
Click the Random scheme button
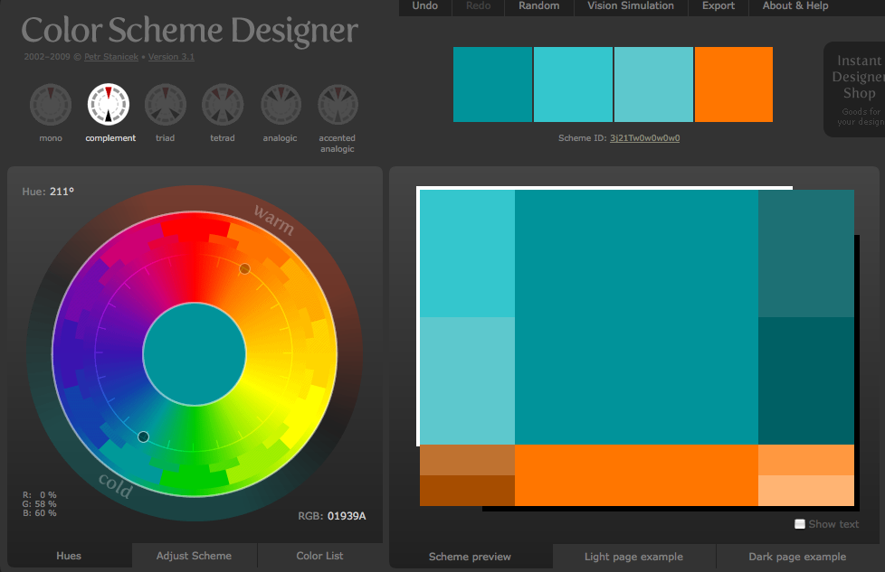click(538, 5)
